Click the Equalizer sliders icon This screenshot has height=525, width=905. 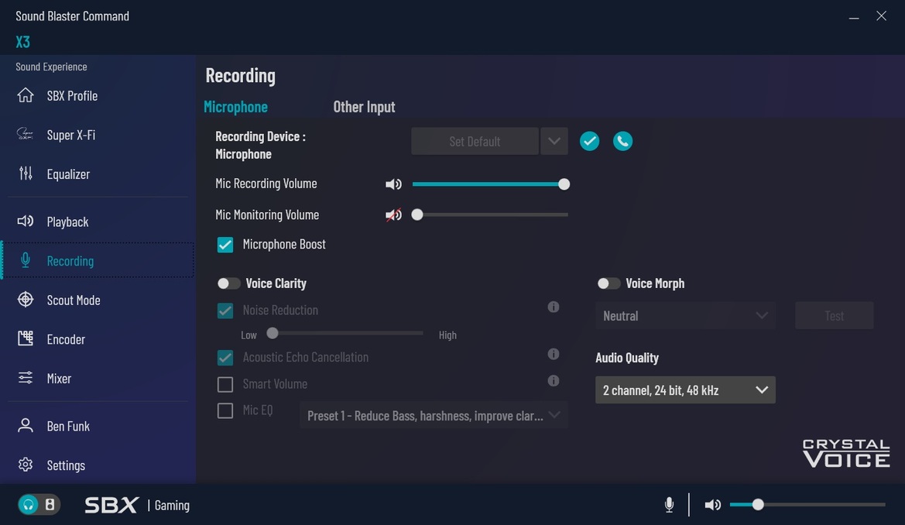(x=26, y=173)
